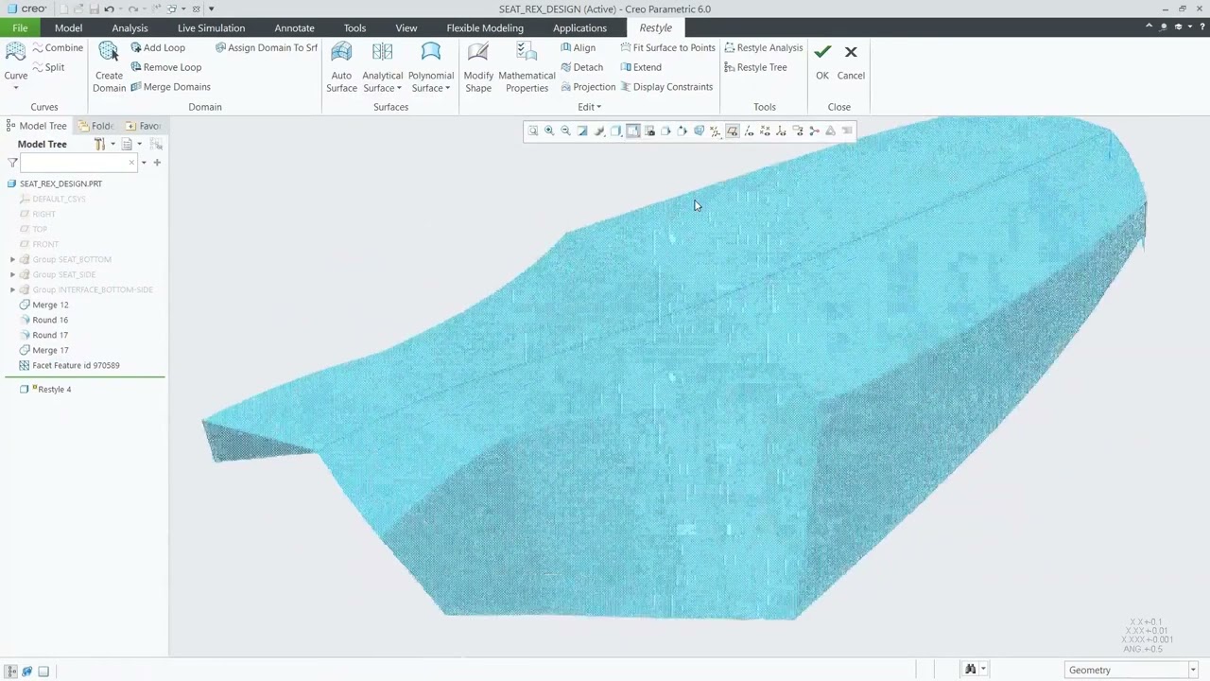Expand Group SEAT_SIDE in model tree
This screenshot has height=681, width=1210.
point(12,274)
